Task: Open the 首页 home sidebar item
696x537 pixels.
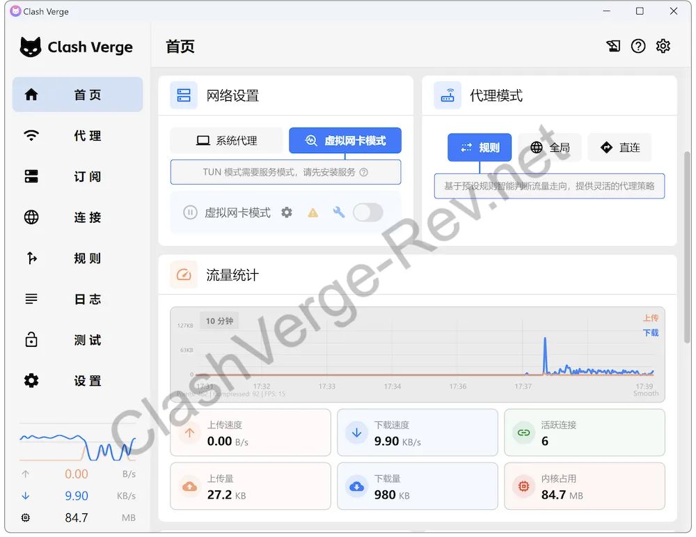Action: (x=78, y=95)
